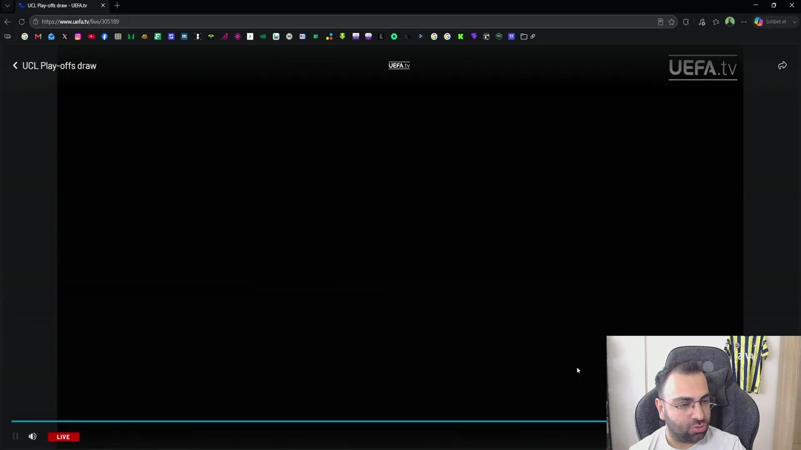Add this page to favorites star
This screenshot has height=450, width=801.
coord(671,21)
